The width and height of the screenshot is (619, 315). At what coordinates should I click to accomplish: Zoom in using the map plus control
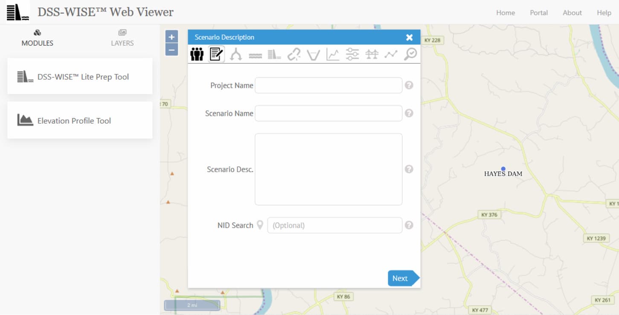171,36
